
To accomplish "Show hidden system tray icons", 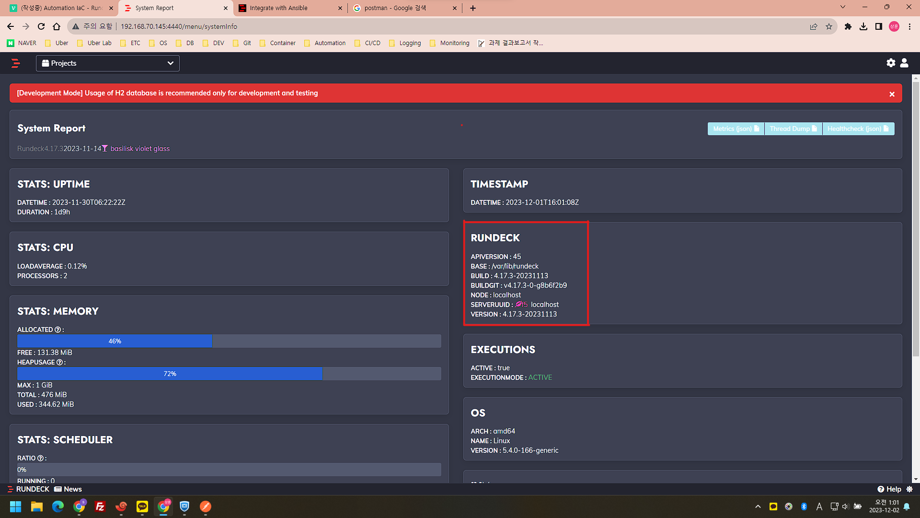I will pos(758,506).
